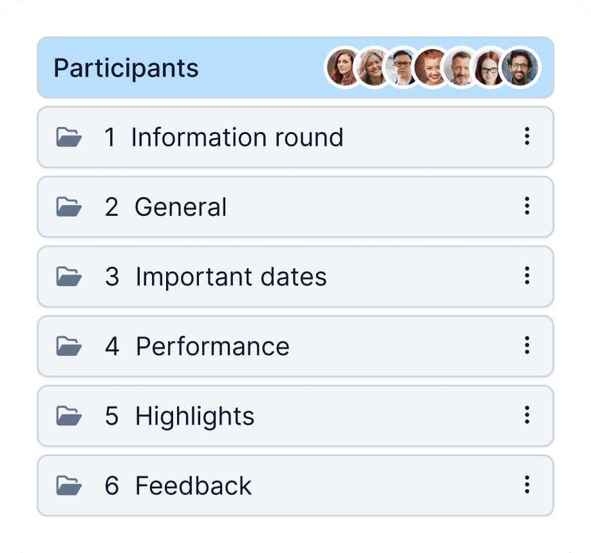This screenshot has height=553, width=591.
Task: Click the folder icon beside Feedback
Action: [69, 485]
